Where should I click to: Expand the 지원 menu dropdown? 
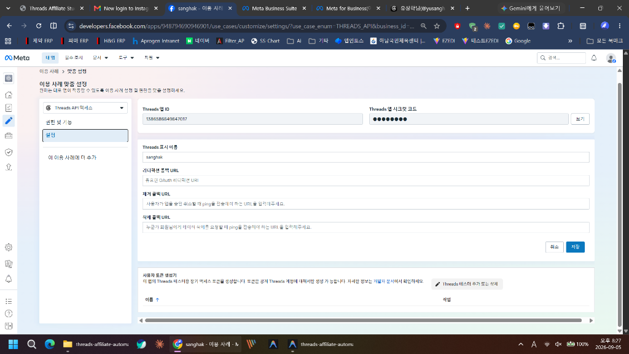click(152, 58)
